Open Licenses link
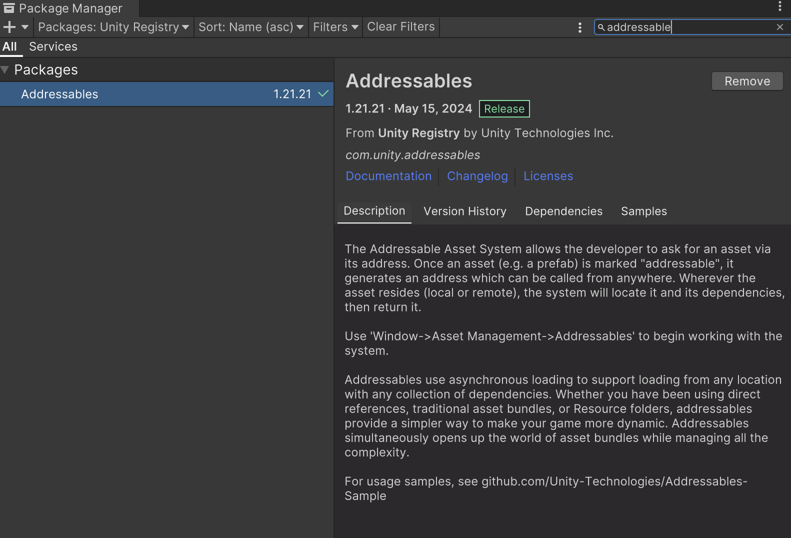791x538 pixels. (x=548, y=176)
